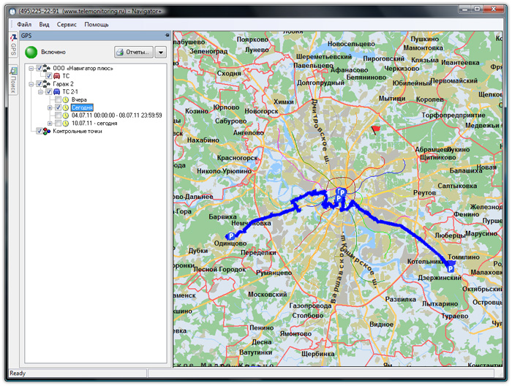Open the dropdown arrow beside Отчеты
The height and width of the screenshot is (386, 512).
[160, 52]
